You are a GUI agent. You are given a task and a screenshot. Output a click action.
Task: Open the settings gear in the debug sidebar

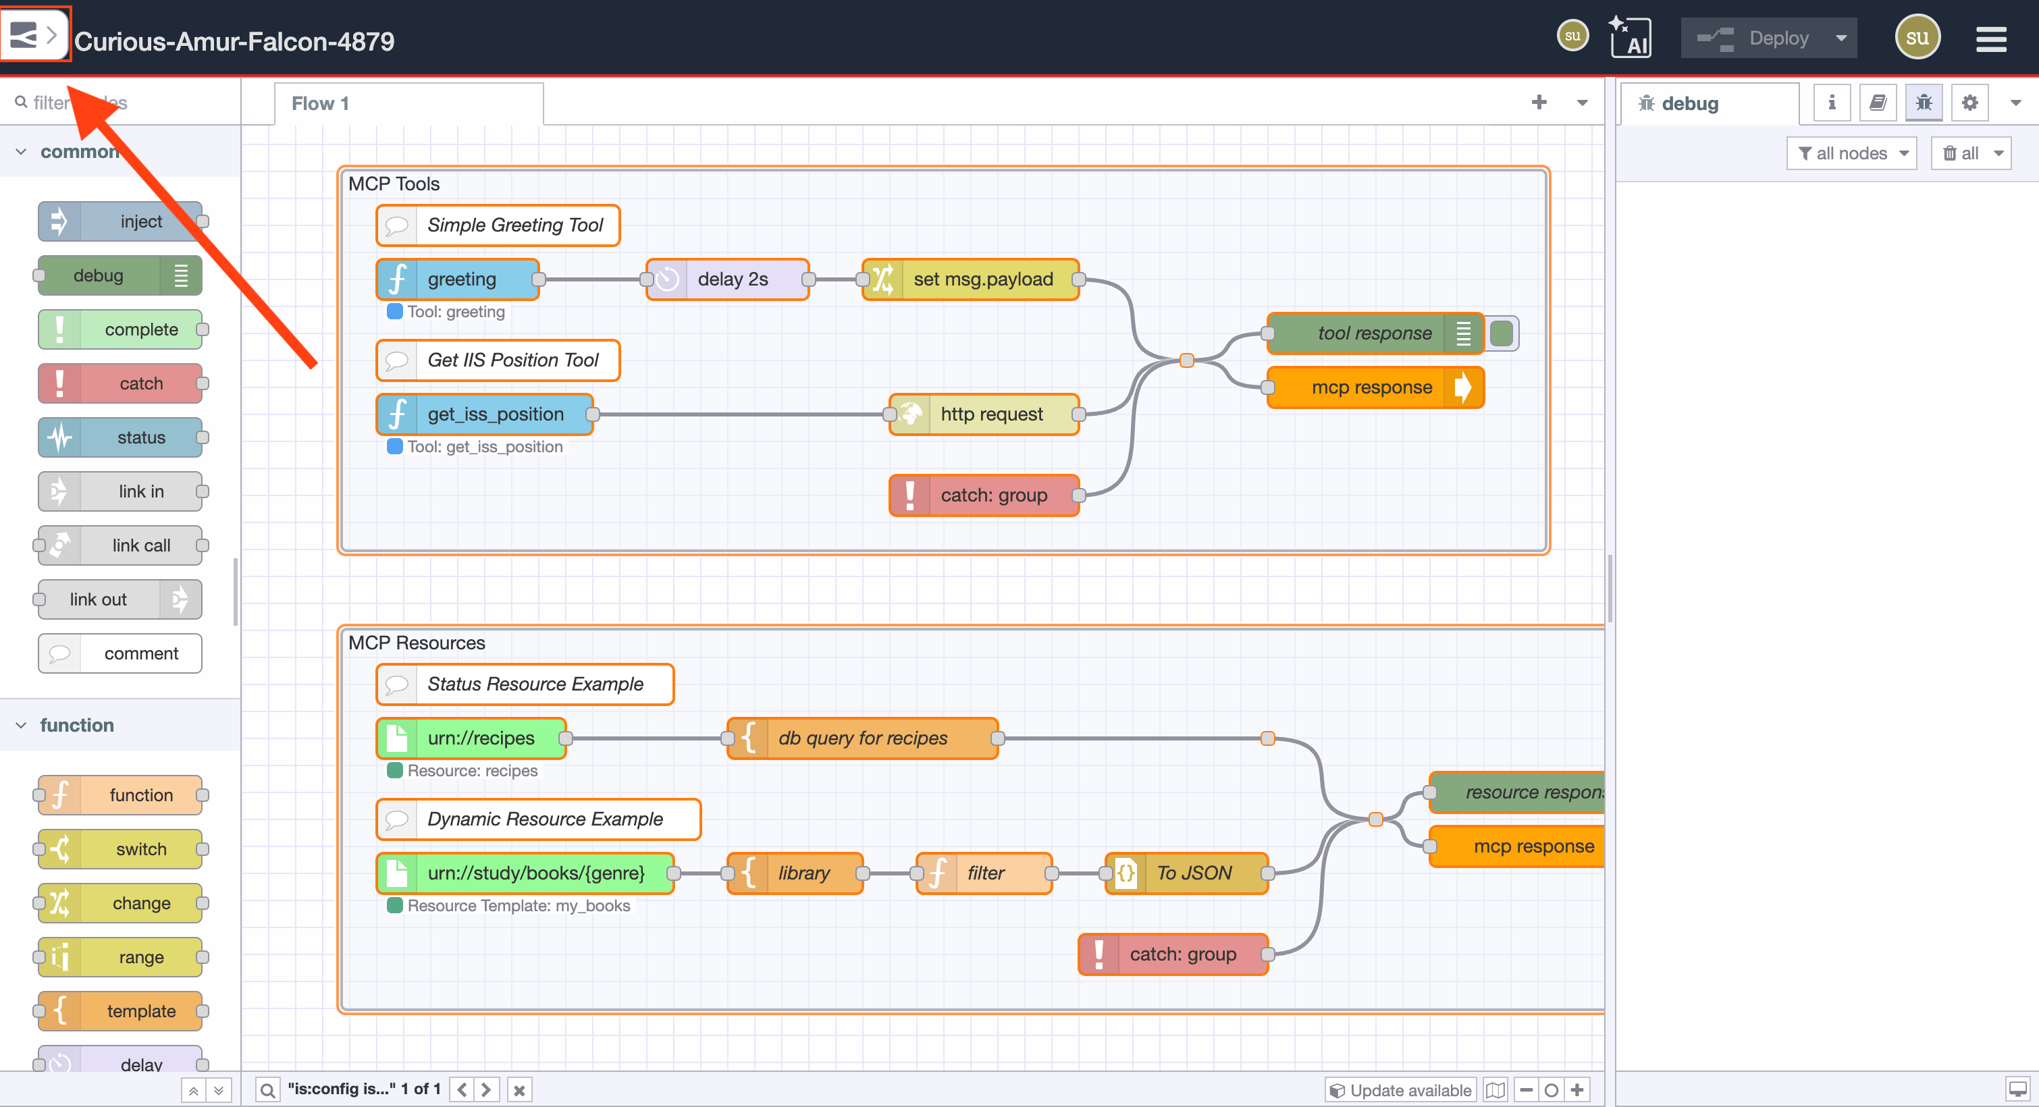[1970, 102]
